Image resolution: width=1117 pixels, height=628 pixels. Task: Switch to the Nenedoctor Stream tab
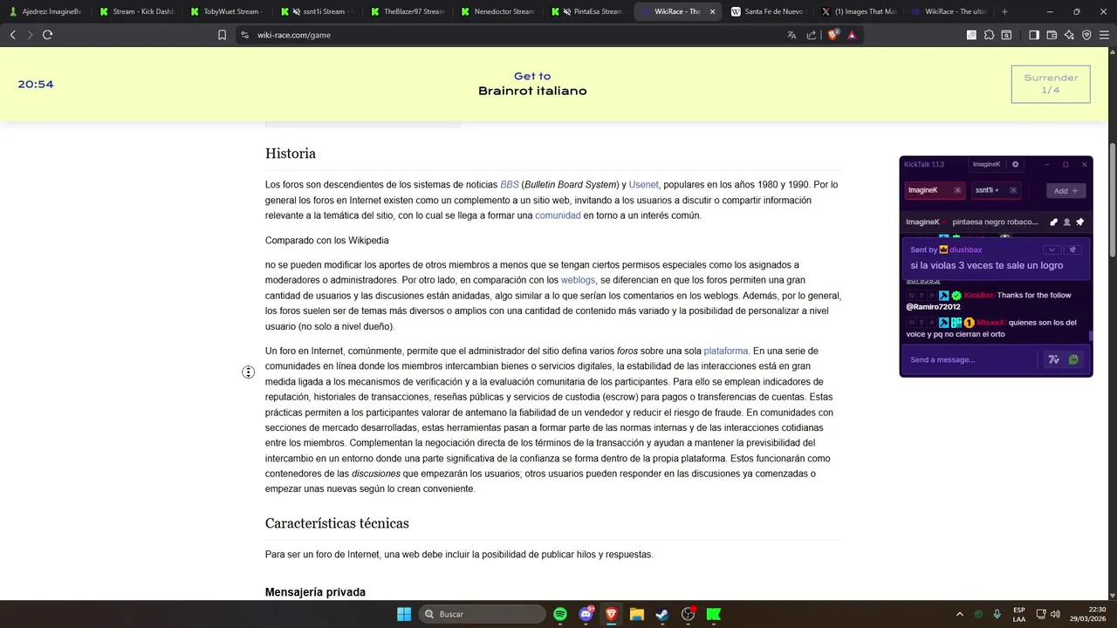coord(498,11)
